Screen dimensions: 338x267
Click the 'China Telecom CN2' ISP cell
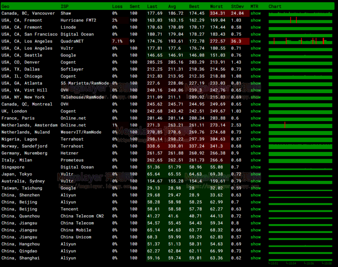coord(82,216)
